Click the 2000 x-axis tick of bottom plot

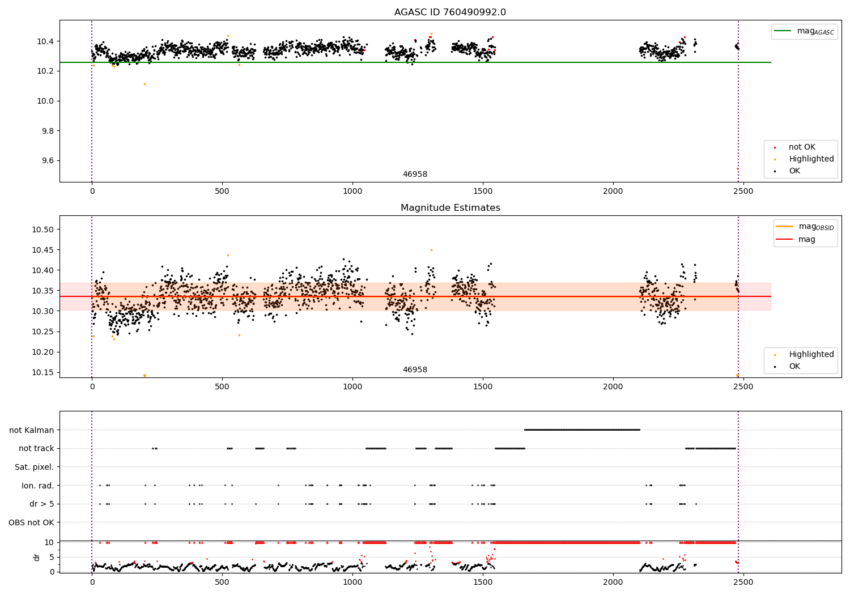coord(613,583)
